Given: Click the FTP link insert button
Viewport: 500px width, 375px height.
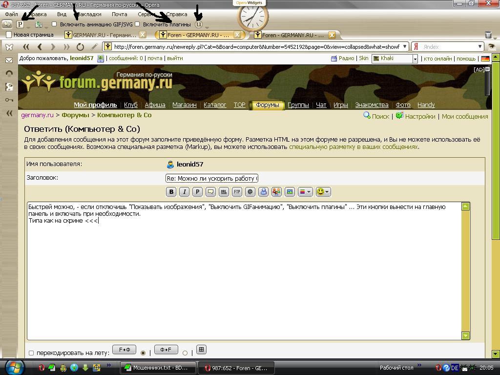Looking at the screenshot, I should click(x=237, y=192).
